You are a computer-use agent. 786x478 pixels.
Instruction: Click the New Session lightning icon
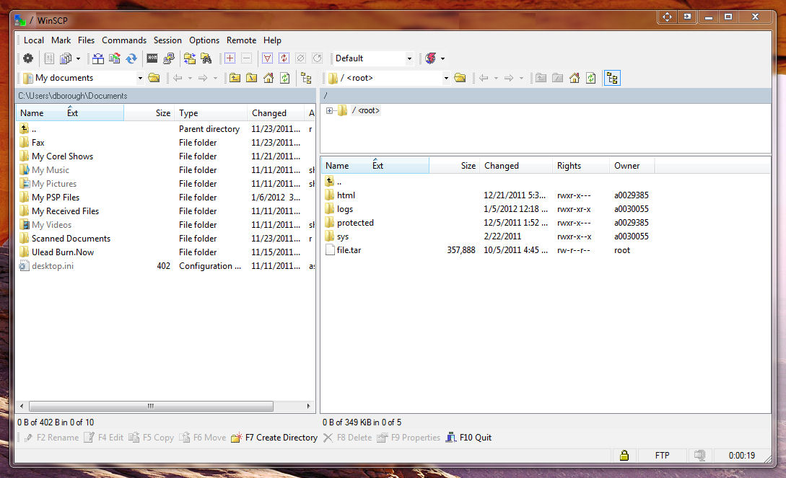[431, 58]
